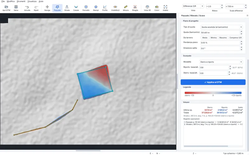
Task: Select the Ritaglia crop tool
Action: click(x=135, y=8)
